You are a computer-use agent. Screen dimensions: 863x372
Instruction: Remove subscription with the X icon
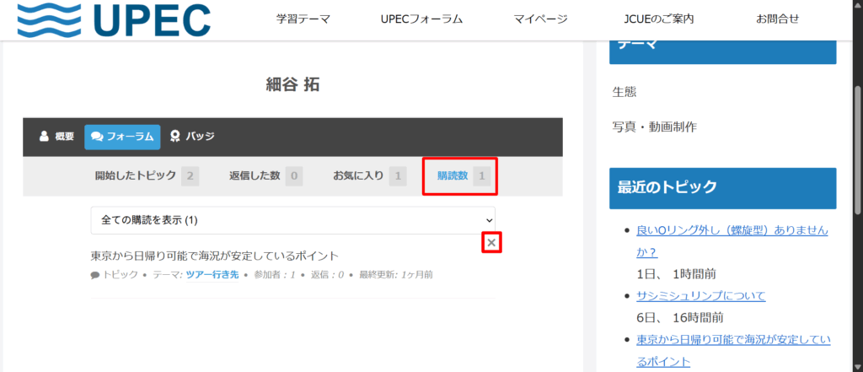[x=492, y=243]
